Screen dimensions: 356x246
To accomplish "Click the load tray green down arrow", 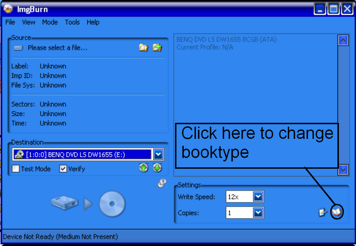I will 158,168.
